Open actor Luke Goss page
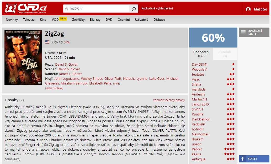 pyautogui.click(x=157, y=79)
